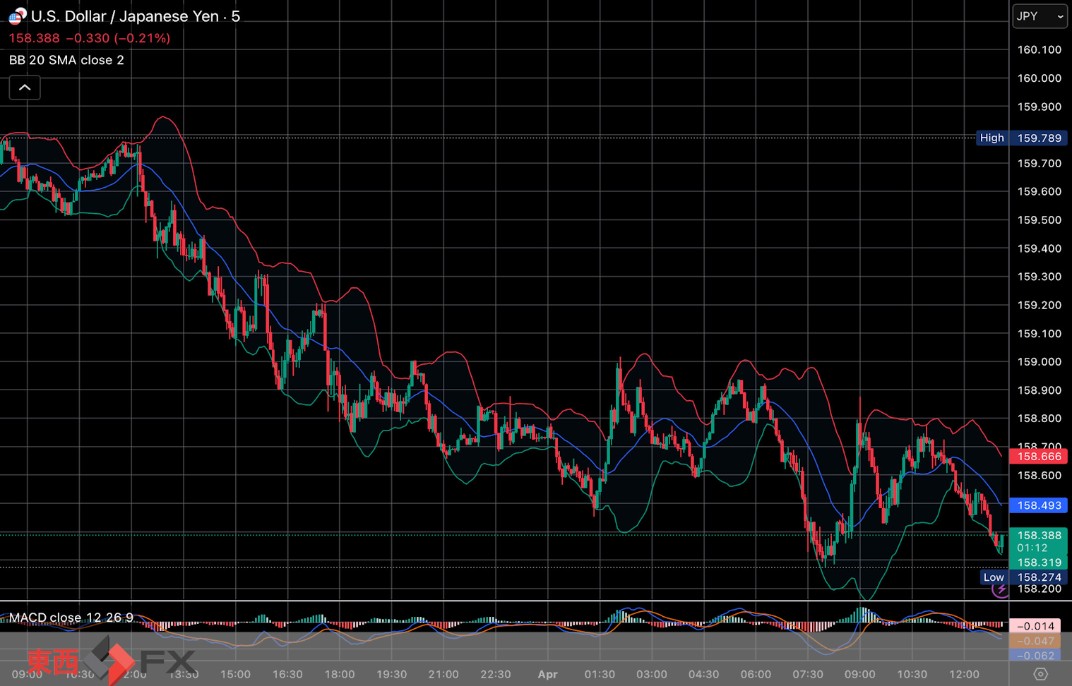Image resolution: width=1072 pixels, height=686 pixels.
Task: Click the red 158.666 upper band price tag
Action: pyautogui.click(x=1039, y=457)
